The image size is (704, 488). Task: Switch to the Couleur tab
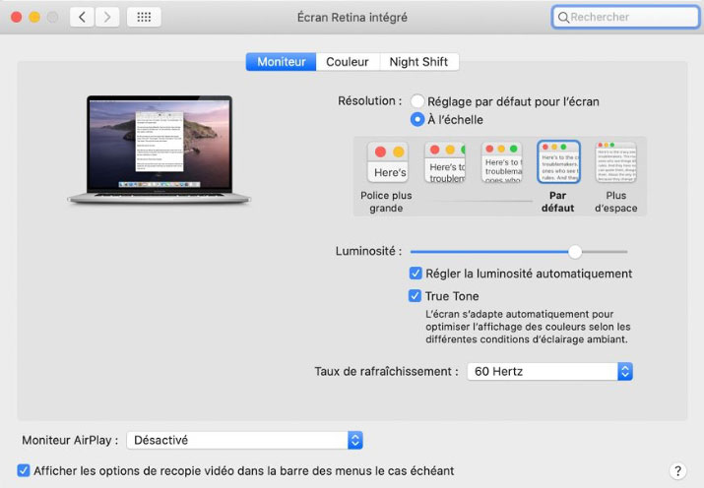(348, 62)
